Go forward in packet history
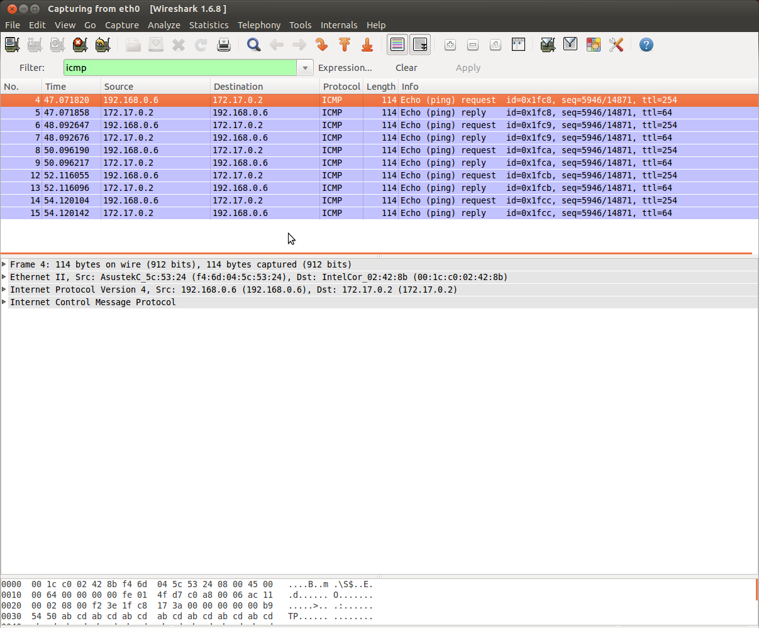Screen dimensions: 759x628 (x=299, y=45)
